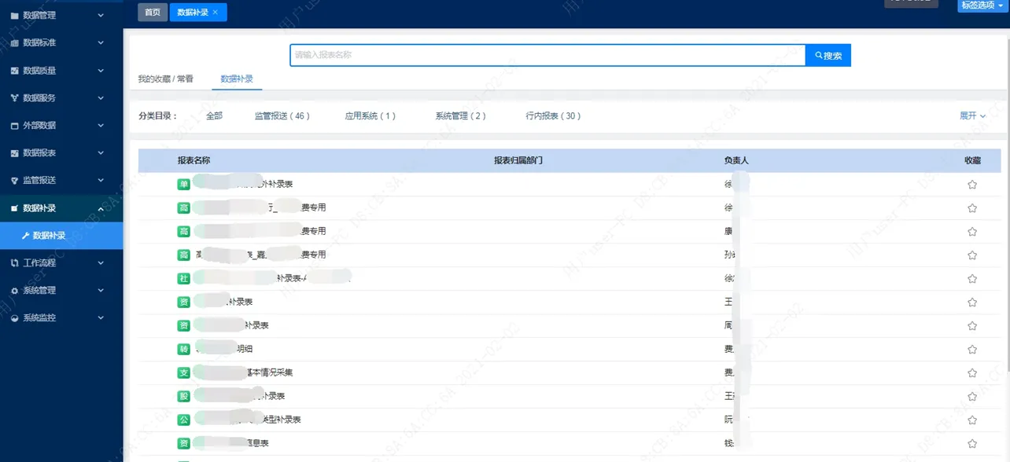Click the green 转 report badge icon
Image resolution: width=1010 pixels, height=462 pixels.
tap(184, 349)
